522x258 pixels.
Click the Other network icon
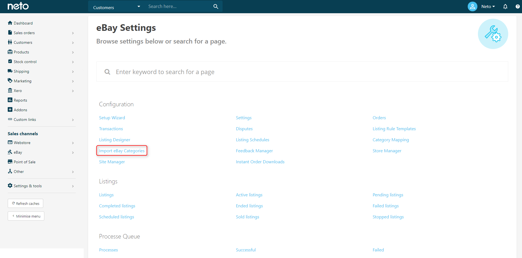[x=10, y=171]
